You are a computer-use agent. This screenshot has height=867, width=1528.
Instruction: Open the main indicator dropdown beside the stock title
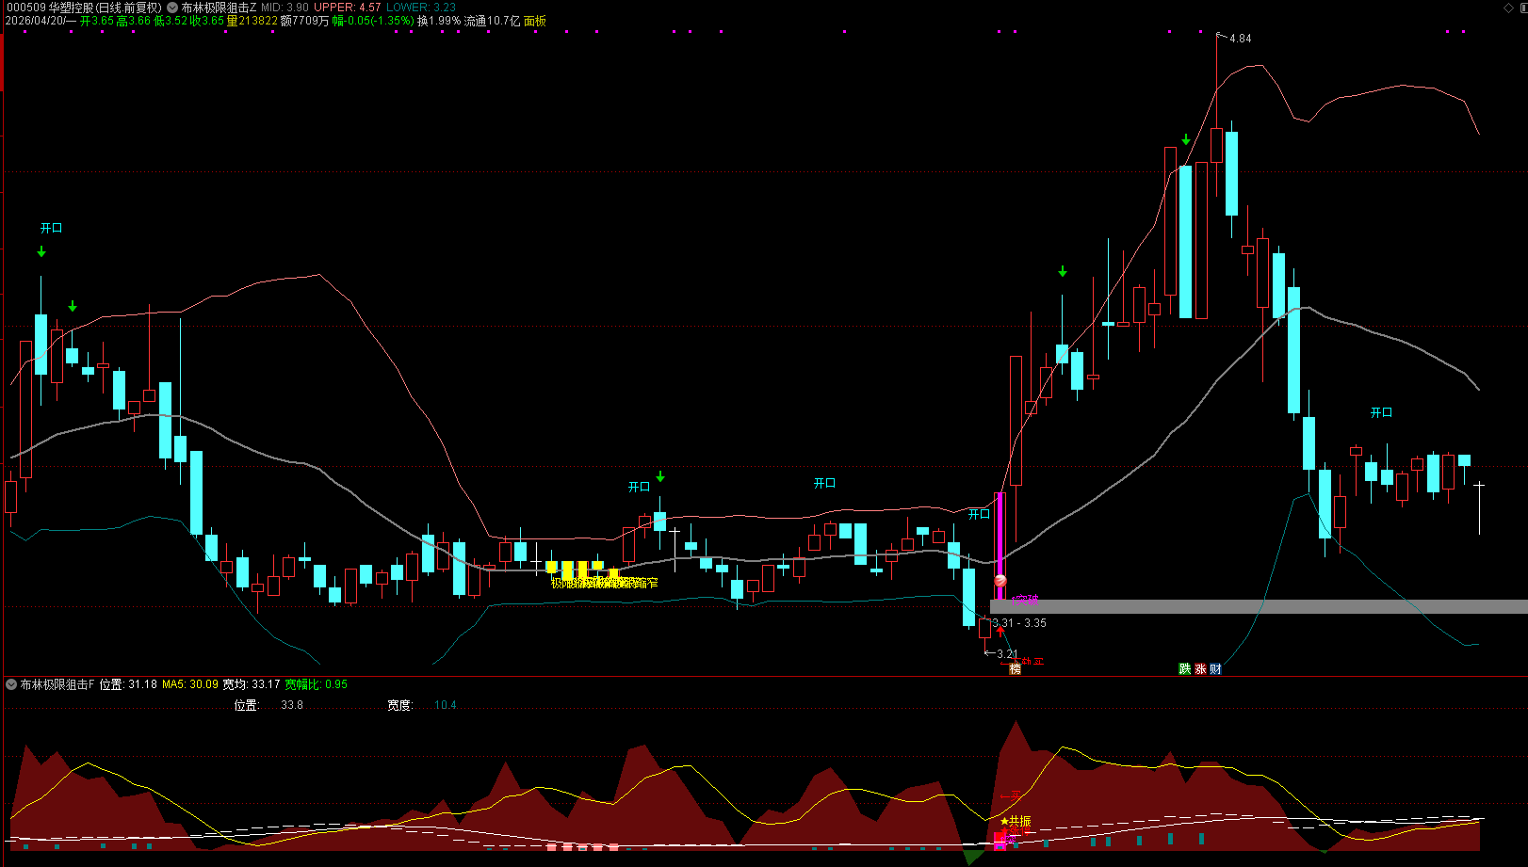click(172, 8)
